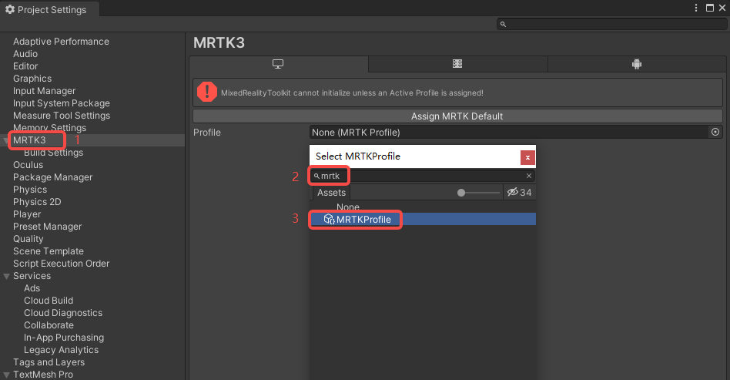Image resolution: width=730 pixels, height=380 pixels.
Task: Collapse the MRTK3 tree expander
Action: (x=6, y=140)
